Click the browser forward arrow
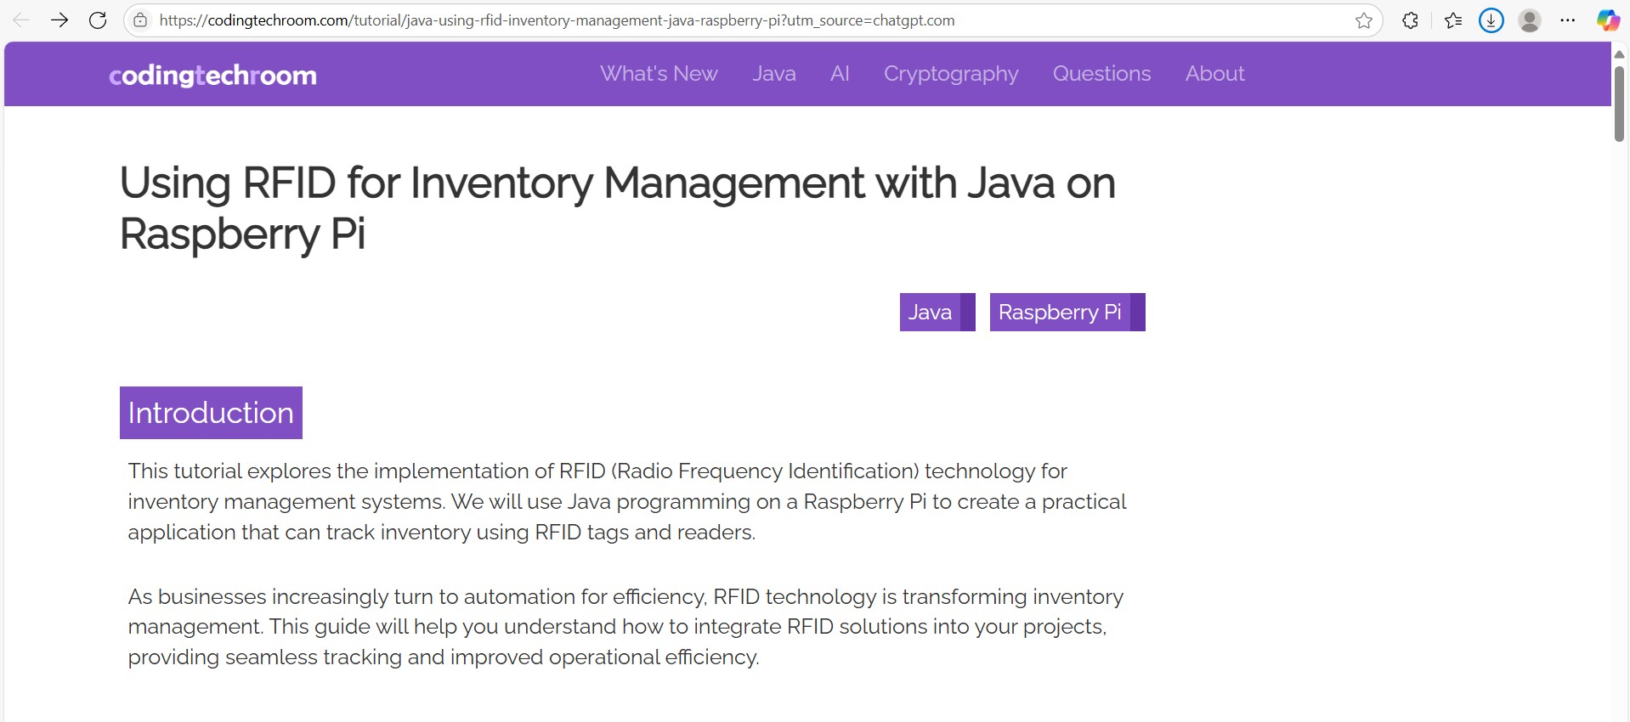Screen dimensions: 1630x722 (59, 20)
